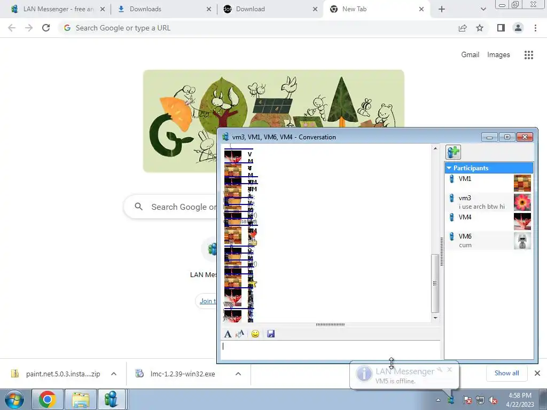Share this page via the share icon
Viewport: 547px width, 410px height.
click(463, 28)
